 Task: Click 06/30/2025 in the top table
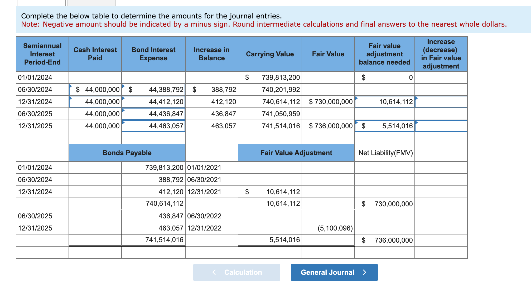pyautogui.click(x=42, y=114)
